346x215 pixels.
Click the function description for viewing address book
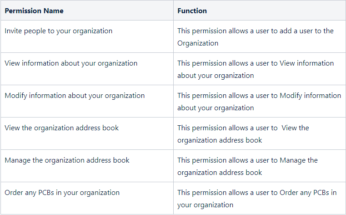click(x=243, y=134)
